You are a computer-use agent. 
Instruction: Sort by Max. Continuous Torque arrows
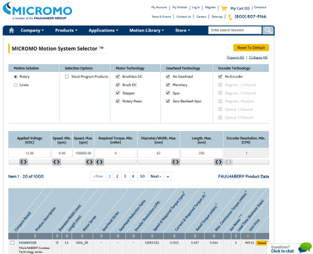(x=214, y=236)
